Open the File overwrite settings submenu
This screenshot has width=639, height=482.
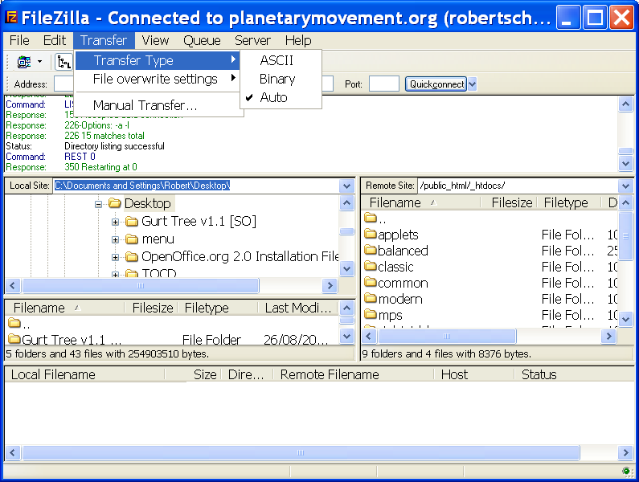click(x=158, y=79)
